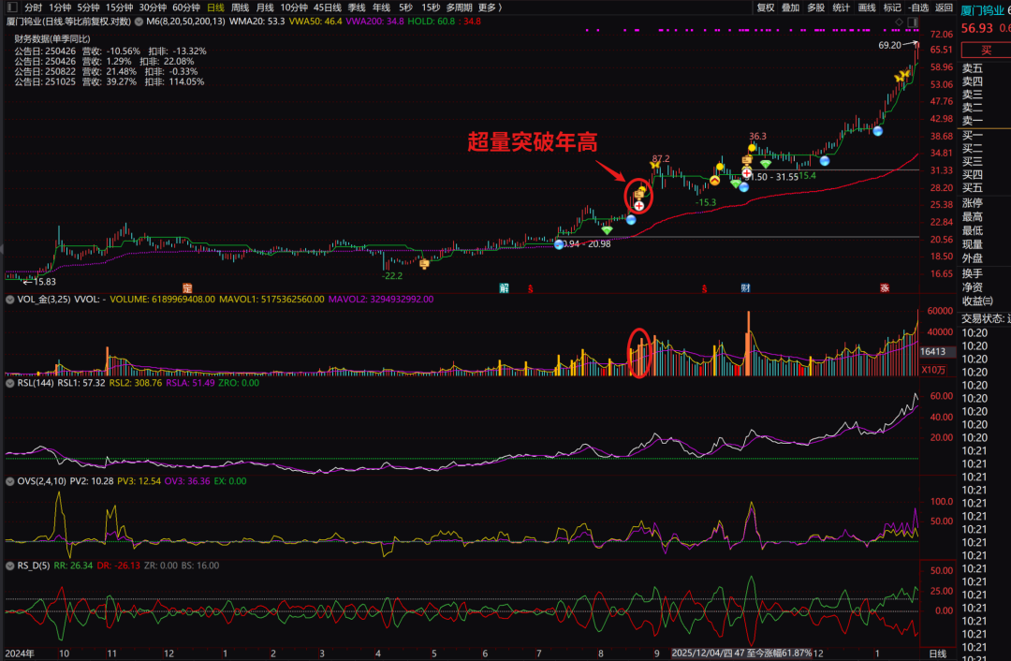Click the 标记 mark button
Screen dimensions: 1011x661
click(892, 7)
